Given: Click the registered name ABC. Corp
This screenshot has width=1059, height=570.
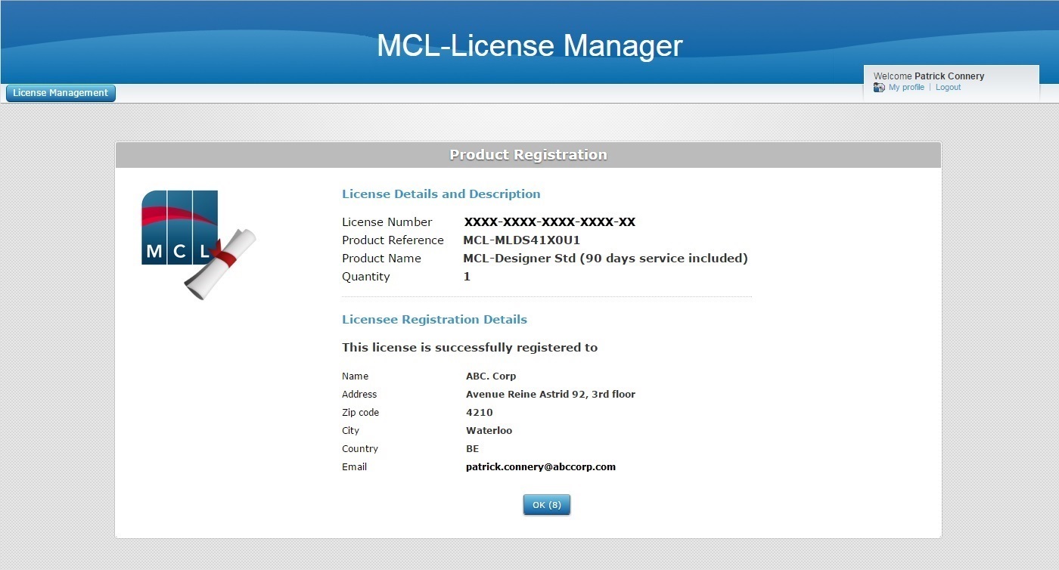Looking at the screenshot, I should 491,376.
